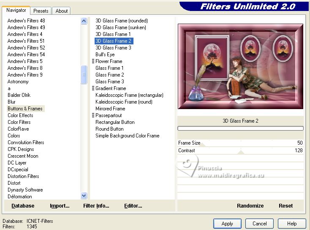The image size is (310, 230).
Task: Select Glass Frame 2 filter
Action: click(110, 74)
